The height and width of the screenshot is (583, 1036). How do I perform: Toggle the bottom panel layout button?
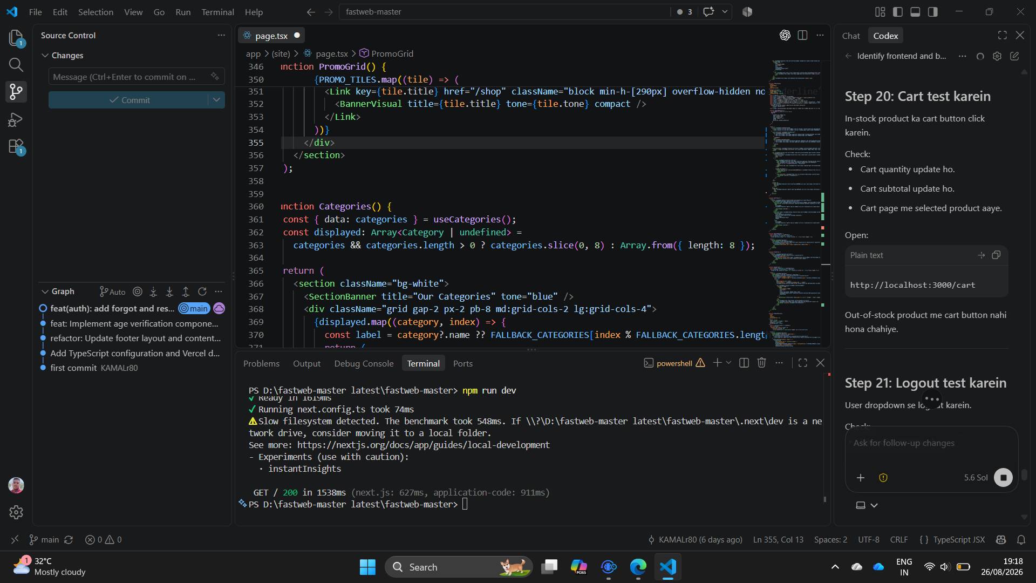[x=915, y=12]
